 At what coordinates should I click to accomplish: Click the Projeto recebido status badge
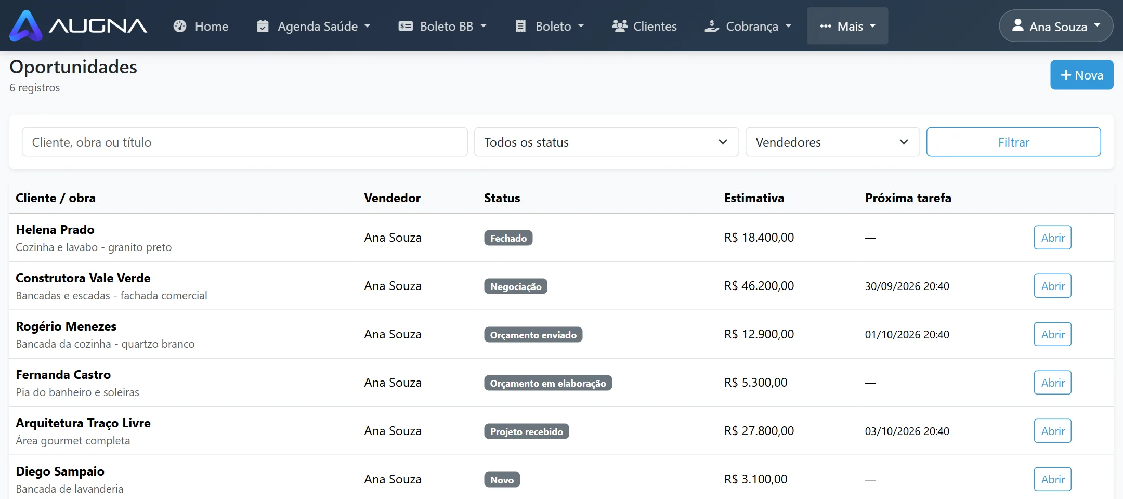pyautogui.click(x=526, y=431)
